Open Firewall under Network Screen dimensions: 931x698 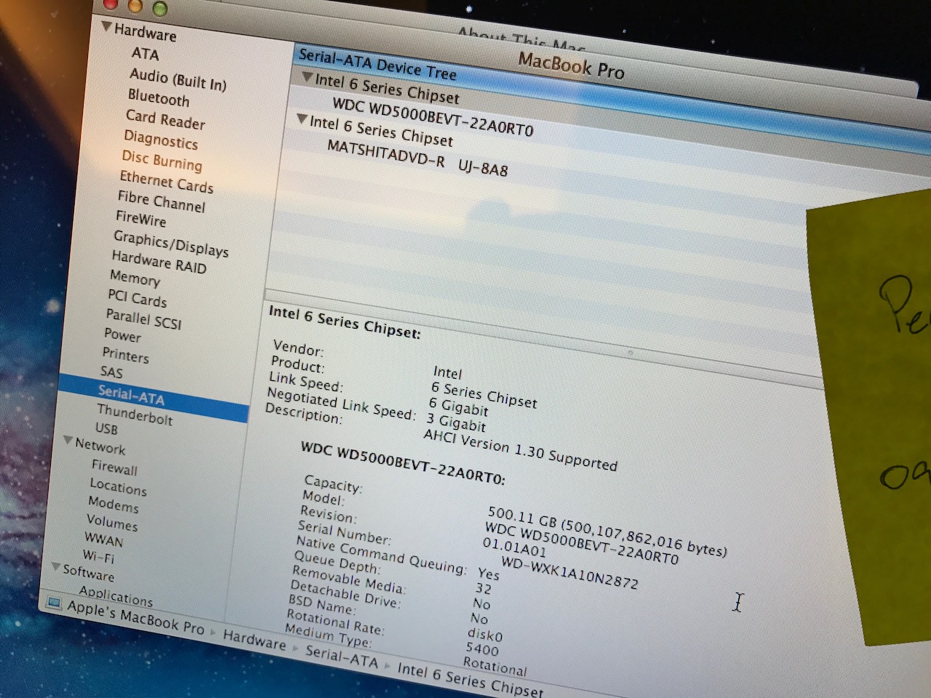pos(114,468)
